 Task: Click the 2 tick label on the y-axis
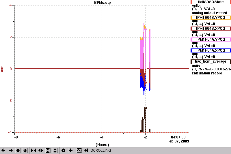10,37
